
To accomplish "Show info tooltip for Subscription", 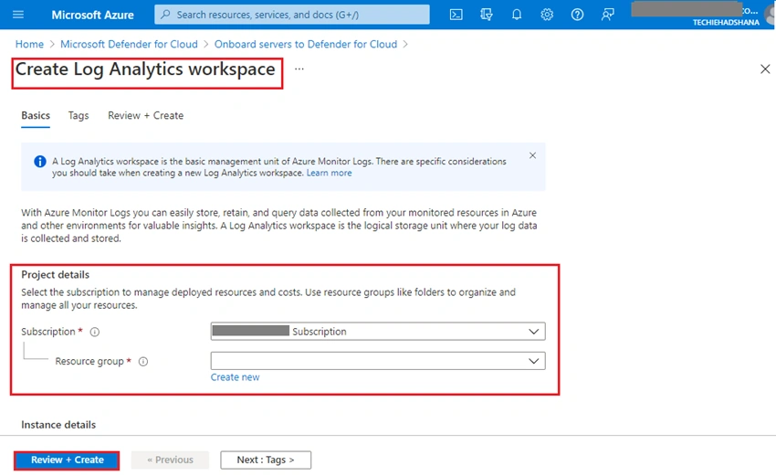I will click(95, 332).
